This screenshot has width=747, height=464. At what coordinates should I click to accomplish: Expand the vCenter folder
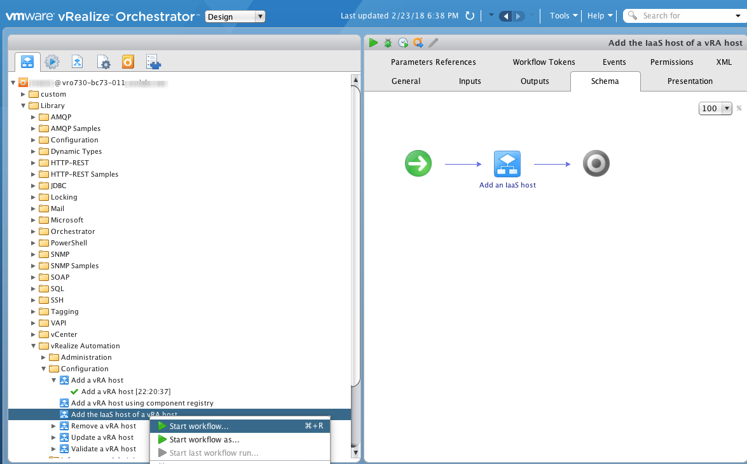[x=33, y=334]
